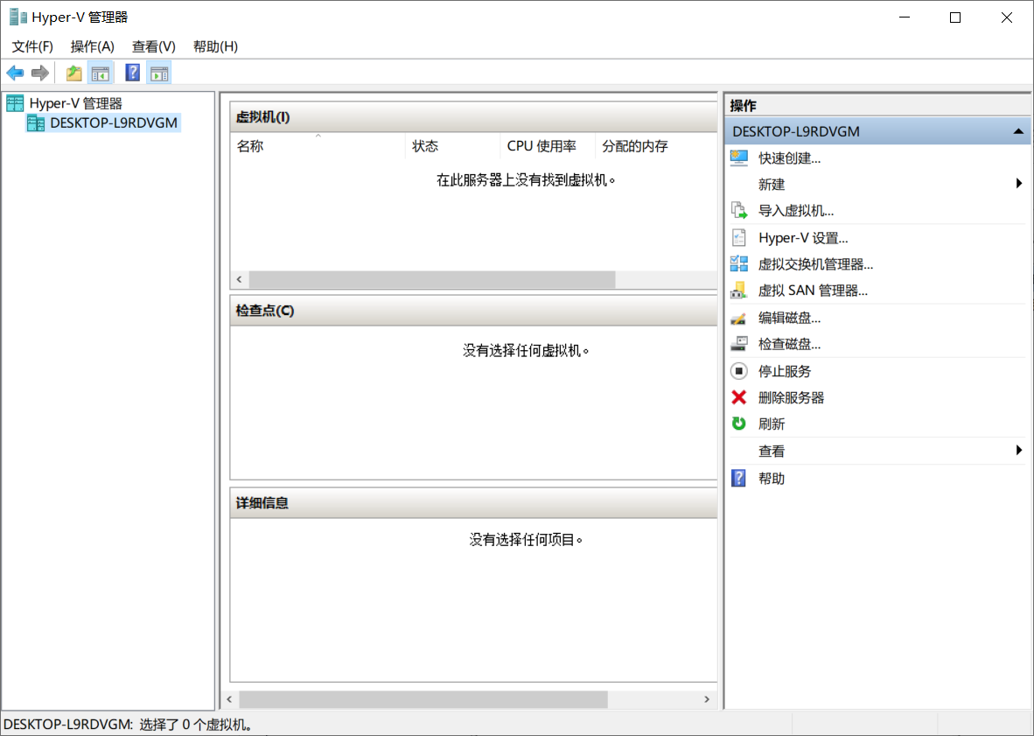Click the 帮助 icon in actions pane
Image resolution: width=1034 pixels, height=736 pixels.
(739, 478)
